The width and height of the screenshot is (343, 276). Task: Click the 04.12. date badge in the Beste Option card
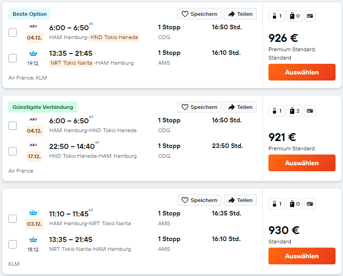[34, 38]
